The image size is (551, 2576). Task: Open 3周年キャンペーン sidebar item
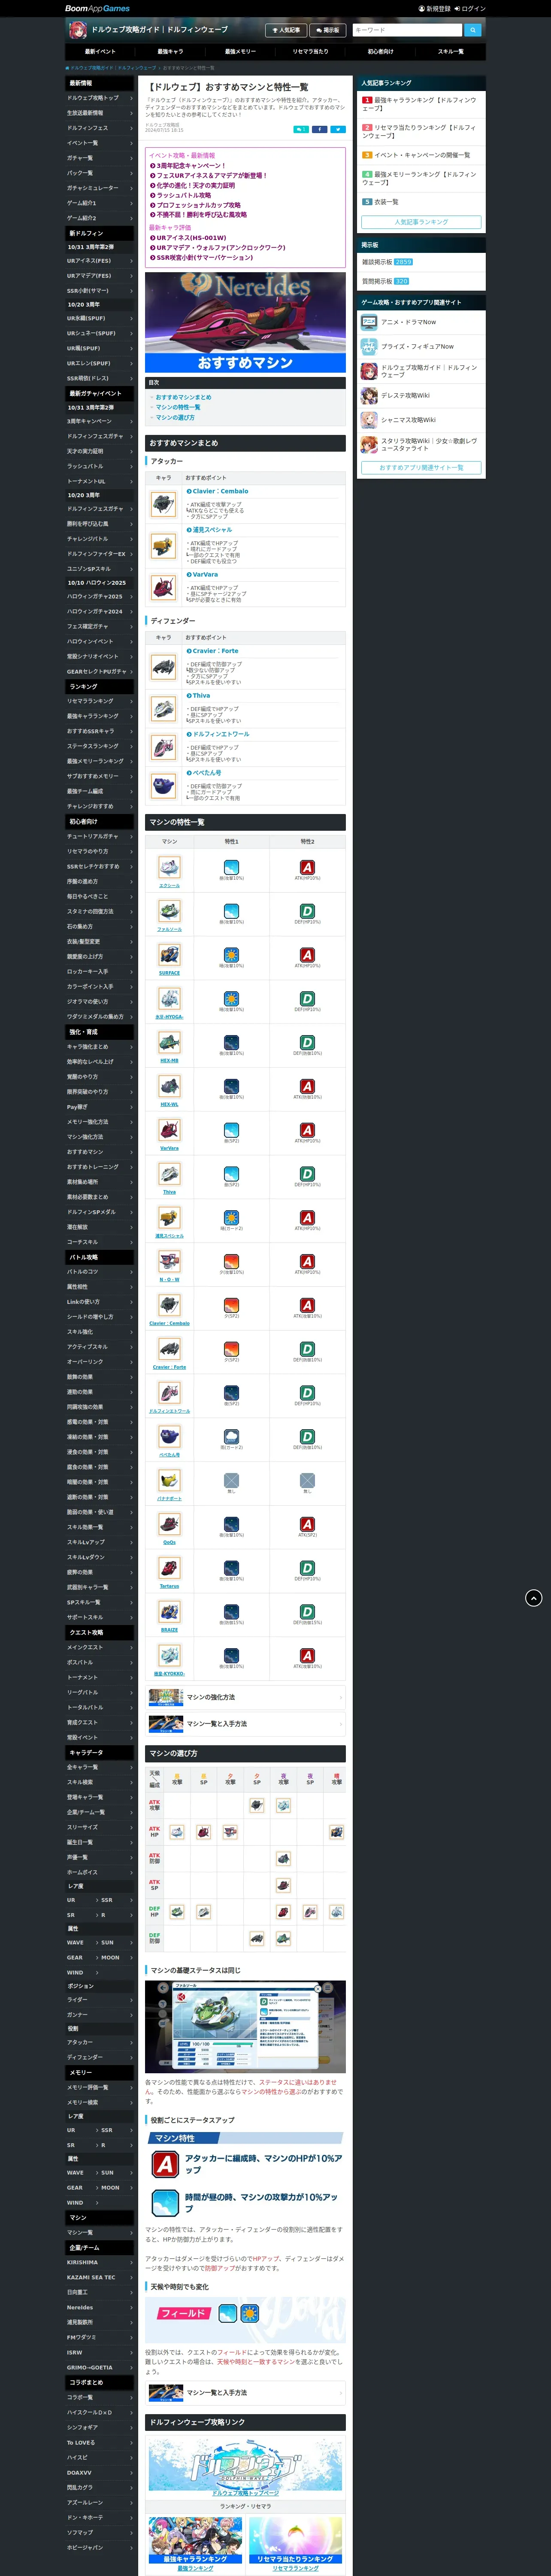tap(100, 421)
